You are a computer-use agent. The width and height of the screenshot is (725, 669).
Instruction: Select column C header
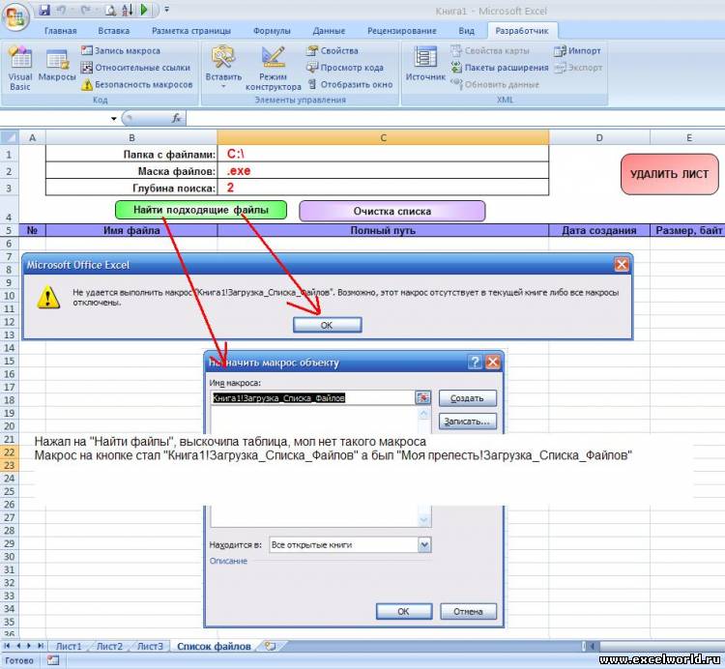click(383, 137)
